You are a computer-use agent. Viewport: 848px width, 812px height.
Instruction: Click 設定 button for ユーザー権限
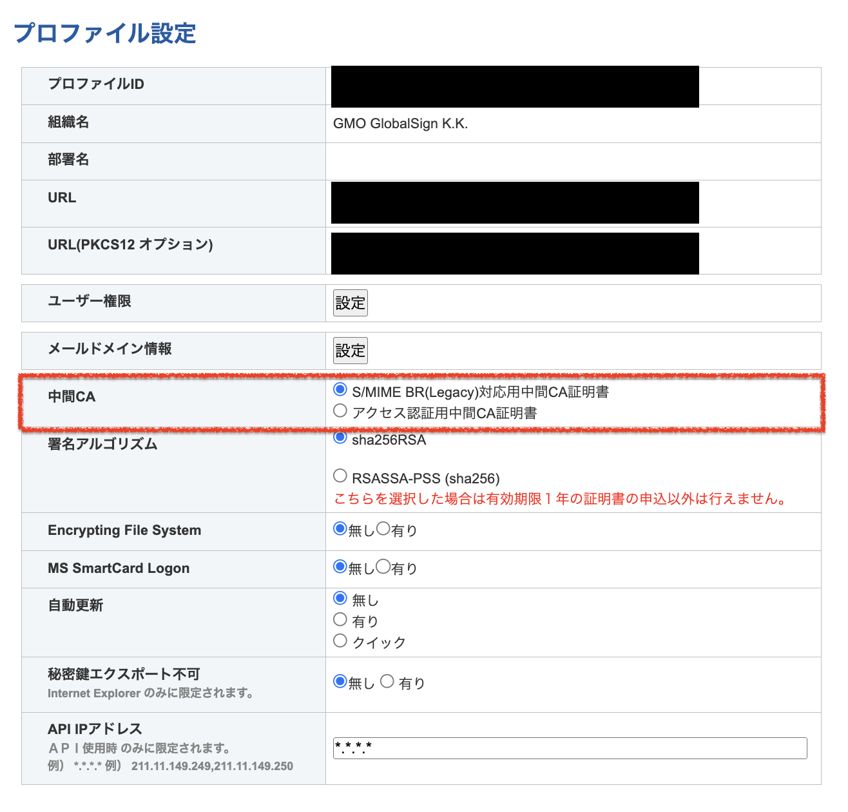coord(350,303)
